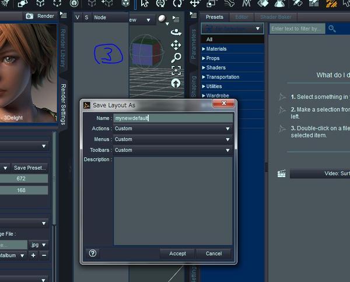Open the Toolbars dropdown
Screen dimensions: 350x282
coord(173,150)
